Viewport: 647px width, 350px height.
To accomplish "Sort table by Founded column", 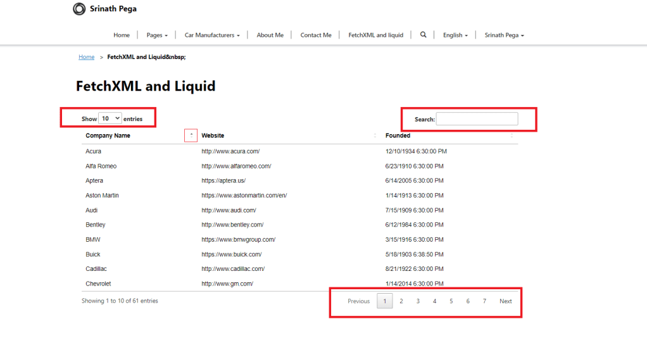I will (398, 135).
